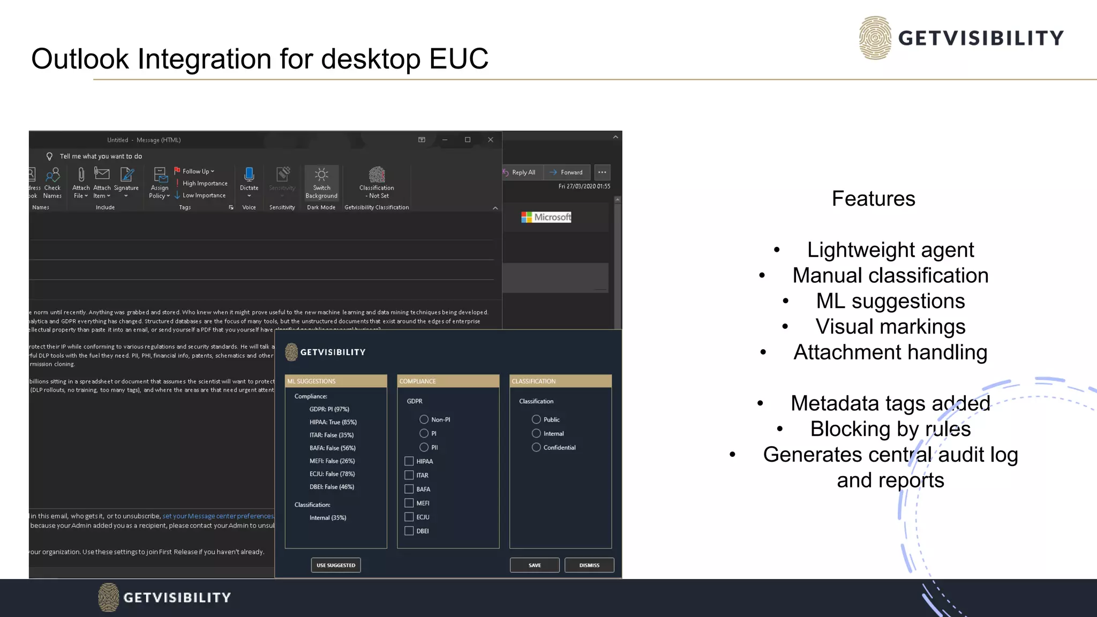Click the Attach File paperclip icon
The image size is (1097, 617).
coord(81,174)
